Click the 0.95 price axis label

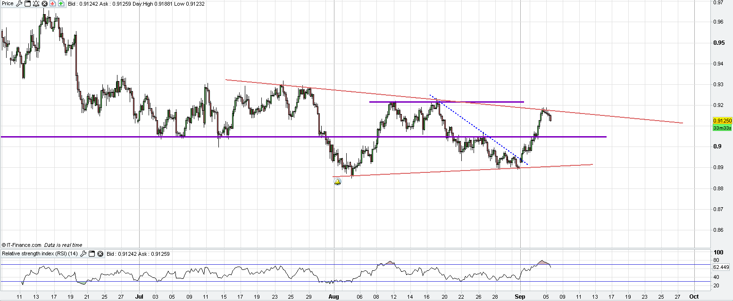coord(719,43)
